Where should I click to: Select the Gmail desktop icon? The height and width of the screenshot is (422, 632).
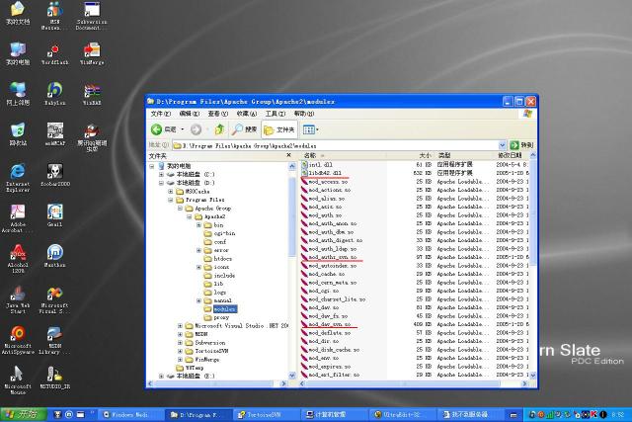pos(55,215)
